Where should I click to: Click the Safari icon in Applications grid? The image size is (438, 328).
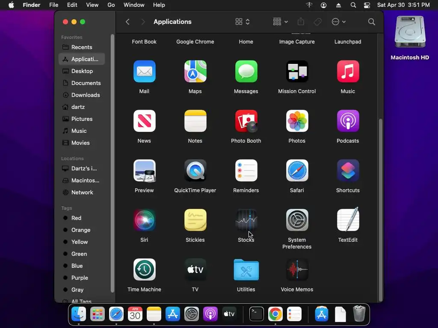[297, 170]
